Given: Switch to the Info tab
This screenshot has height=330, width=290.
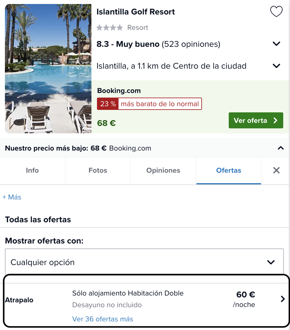Looking at the screenshot, I should (x=32, y=171).
